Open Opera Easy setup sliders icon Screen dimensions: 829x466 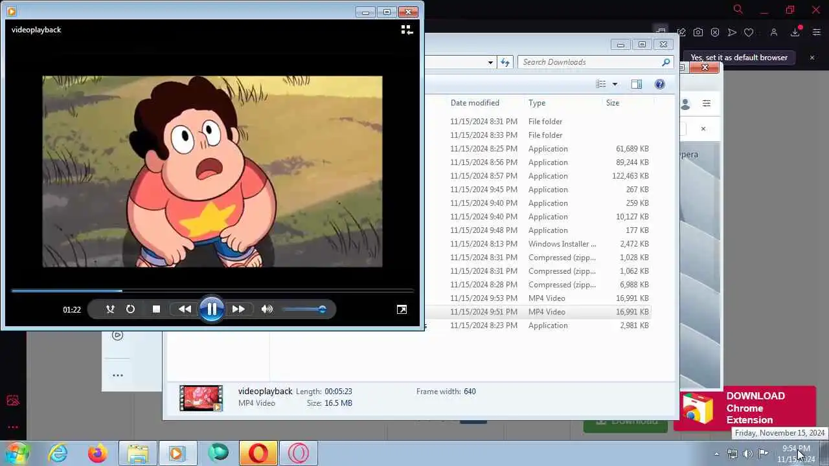pos(816,32)
